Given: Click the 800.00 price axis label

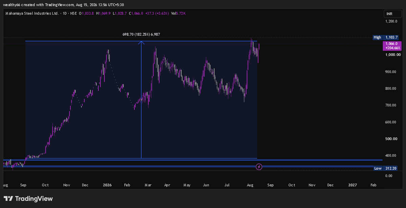Looking at the screenshot, I should (391, 89).
